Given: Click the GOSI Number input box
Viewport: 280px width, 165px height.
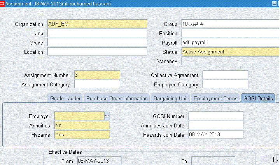Looking at the screenshot, I should (x=216, y=116).
